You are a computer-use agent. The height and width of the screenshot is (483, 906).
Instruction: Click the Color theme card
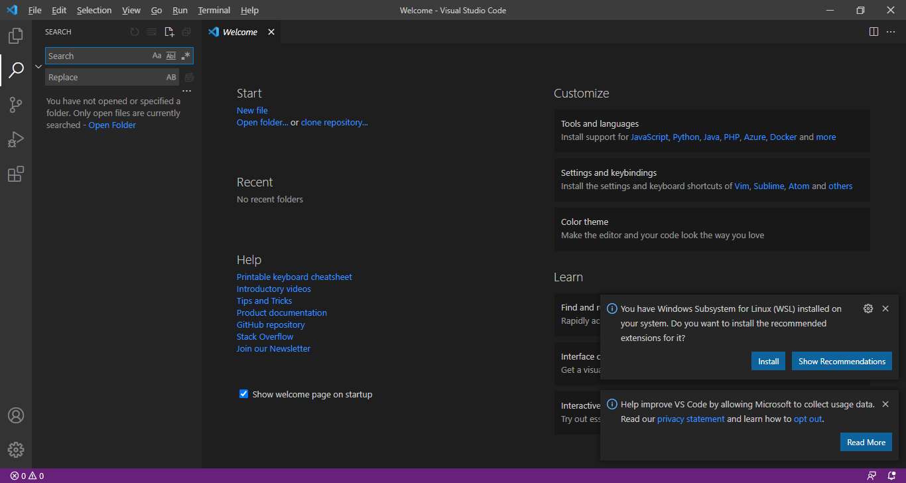712,229
